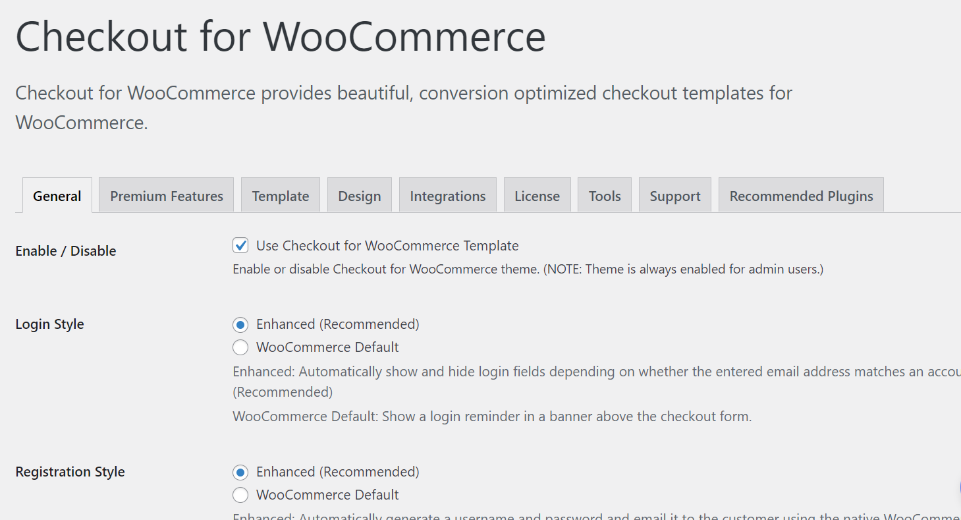
Task: Open the Template tab
Action: tap(281, 196)
